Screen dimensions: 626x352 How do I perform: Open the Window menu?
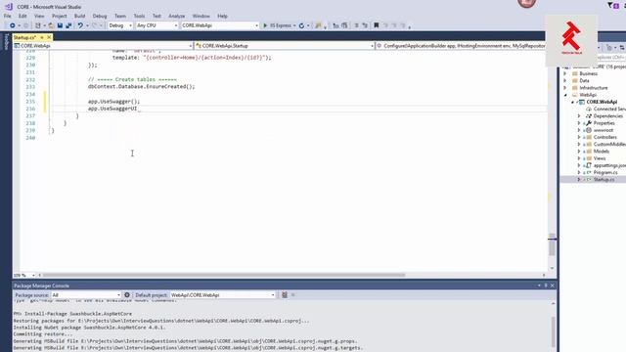click(201, 16)
